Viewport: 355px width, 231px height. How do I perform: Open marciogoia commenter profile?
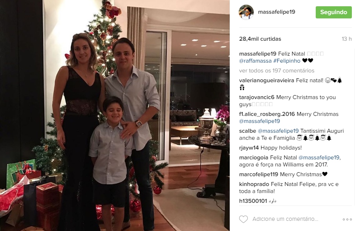pyautogui.click(x=254, y=158)
